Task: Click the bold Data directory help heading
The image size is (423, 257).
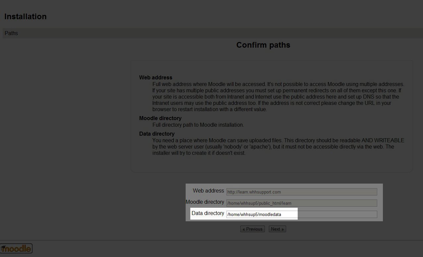Action: tap(157, 134)
